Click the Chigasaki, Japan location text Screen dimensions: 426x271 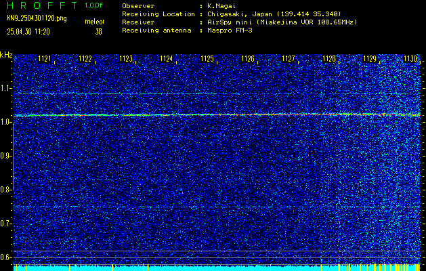coord(274,14)
